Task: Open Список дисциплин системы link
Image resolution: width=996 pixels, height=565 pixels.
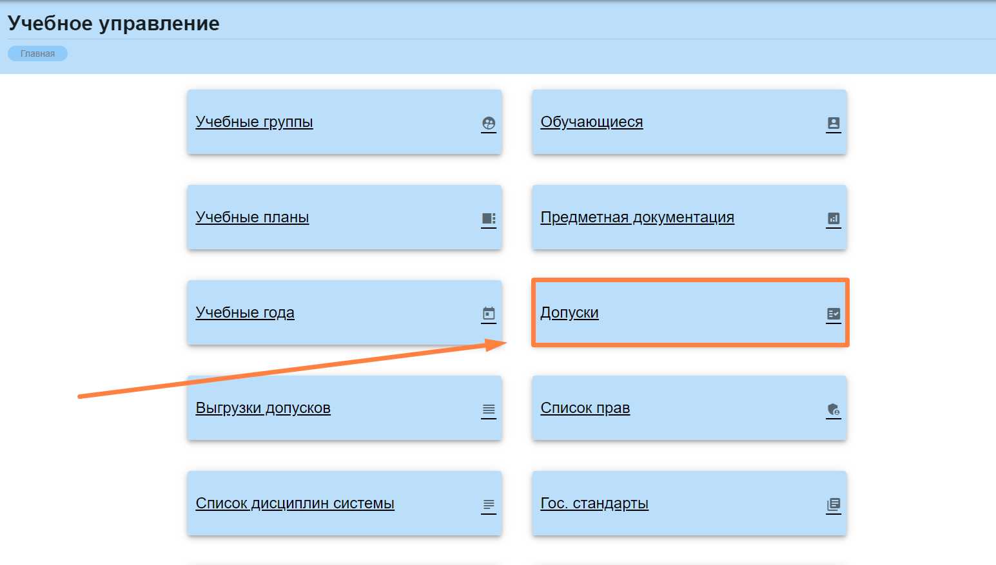Action: click(295, 503)
